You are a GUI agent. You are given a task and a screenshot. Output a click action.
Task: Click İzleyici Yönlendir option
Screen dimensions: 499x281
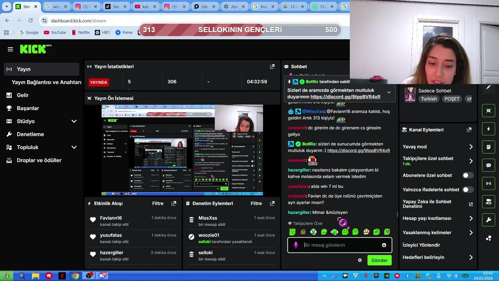(421, 245)
